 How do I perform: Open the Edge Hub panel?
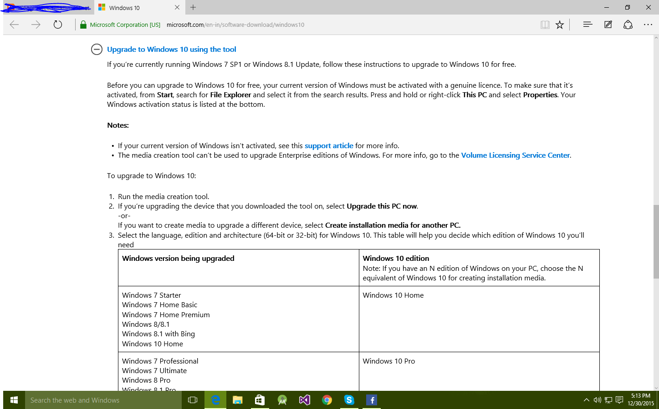[587, 25]
